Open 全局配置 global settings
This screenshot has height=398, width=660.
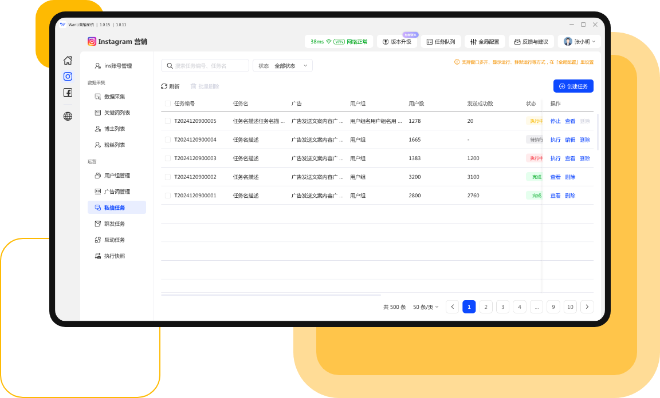484,42
